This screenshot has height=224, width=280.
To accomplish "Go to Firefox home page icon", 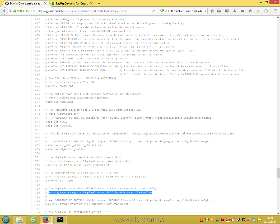I will coord(250,11).
